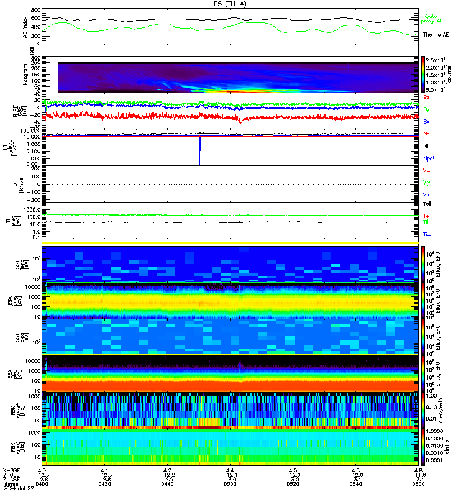Image resolution: width=466 pixels, height=497 pixels.
Task: Click the ESA elec Eflux color bar
Action: (x=423, y=373)
